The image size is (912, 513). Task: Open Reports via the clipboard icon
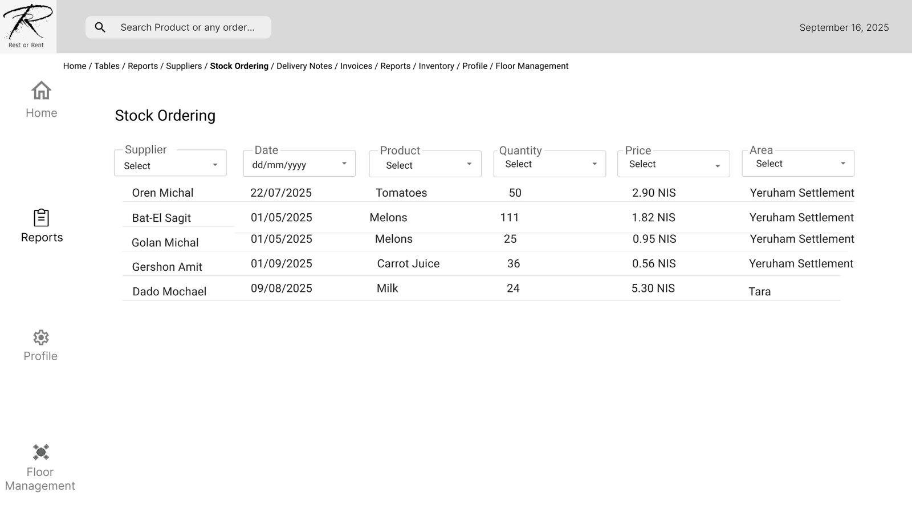pyautogui.click(x=41, y=218)
